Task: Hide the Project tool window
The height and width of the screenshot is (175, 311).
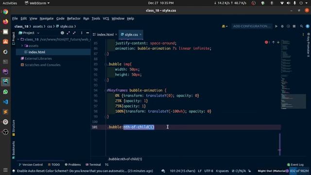Action: pyautogui.click(x=87, y=33)
